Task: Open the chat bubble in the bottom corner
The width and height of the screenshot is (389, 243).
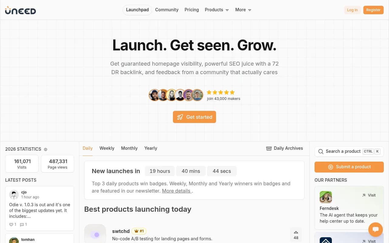Action: pyautogui.click(x=375, y=229)
